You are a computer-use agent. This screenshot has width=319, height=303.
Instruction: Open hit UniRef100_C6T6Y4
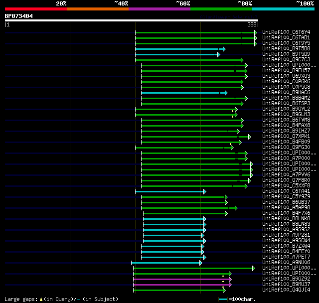286,32
